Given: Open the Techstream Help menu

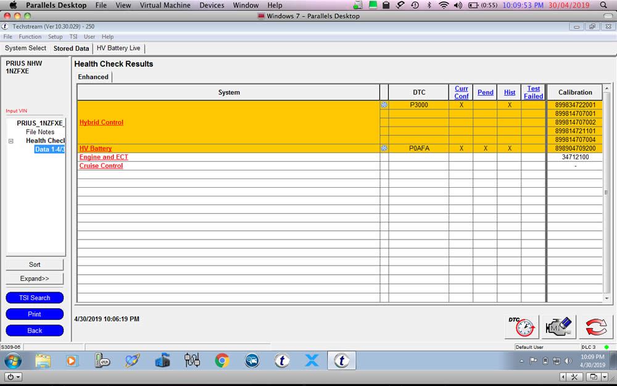Looking at the screenshot, I should [107, 36].
